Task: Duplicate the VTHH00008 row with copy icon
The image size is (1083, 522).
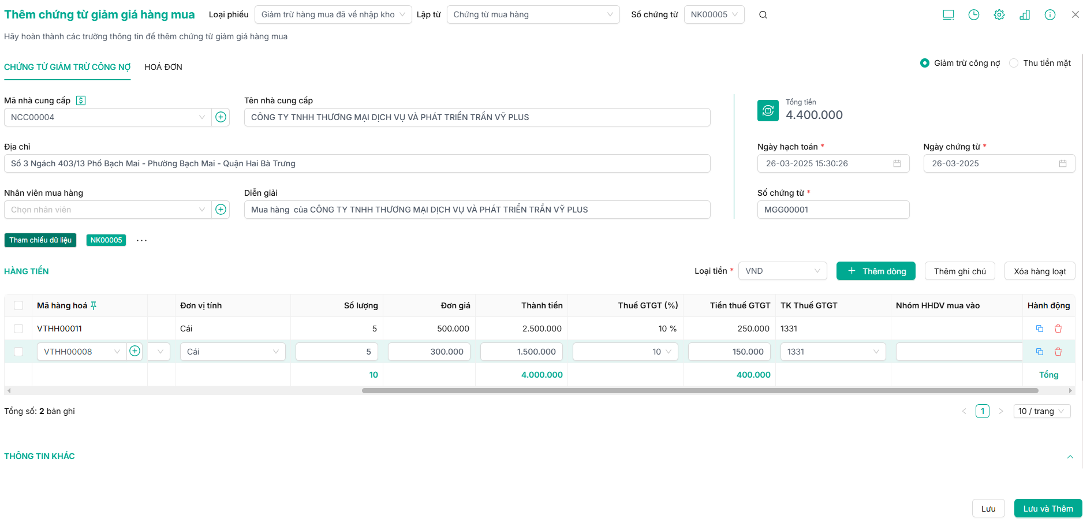Action: point(1039,352)
